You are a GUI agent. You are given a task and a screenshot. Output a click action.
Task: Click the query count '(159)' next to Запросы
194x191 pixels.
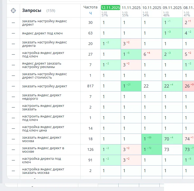point(51,11)
